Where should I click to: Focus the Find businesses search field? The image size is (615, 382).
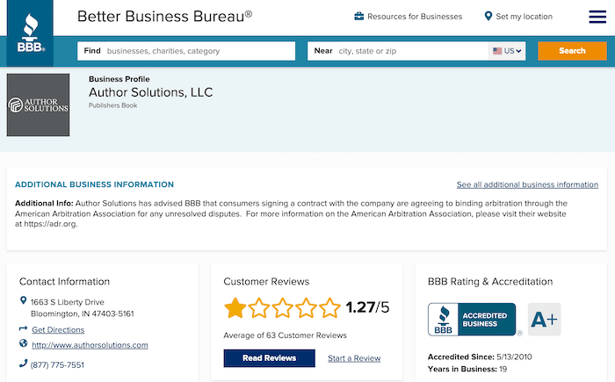point(186,51)
